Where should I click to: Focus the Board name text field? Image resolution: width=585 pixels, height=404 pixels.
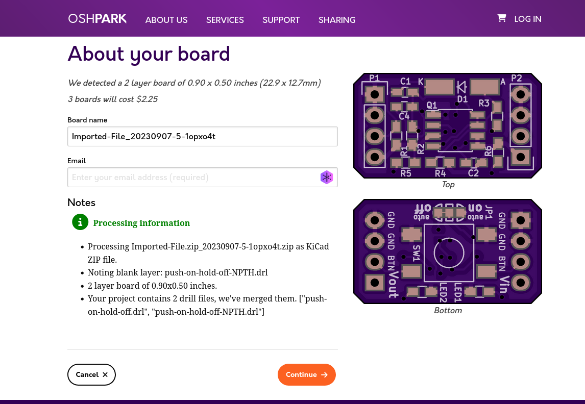tap(202, 137)
